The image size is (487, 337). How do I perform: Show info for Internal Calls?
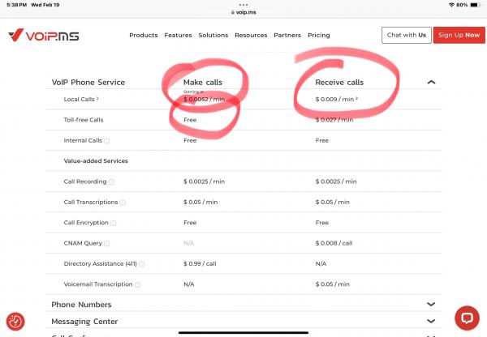click(x=107, y=141)
